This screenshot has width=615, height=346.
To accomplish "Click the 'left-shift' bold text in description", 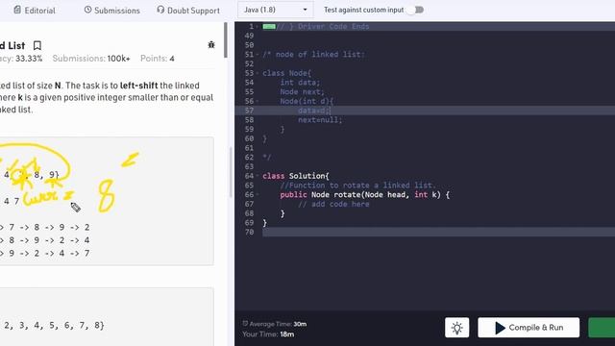I will [x=138, y=86].
